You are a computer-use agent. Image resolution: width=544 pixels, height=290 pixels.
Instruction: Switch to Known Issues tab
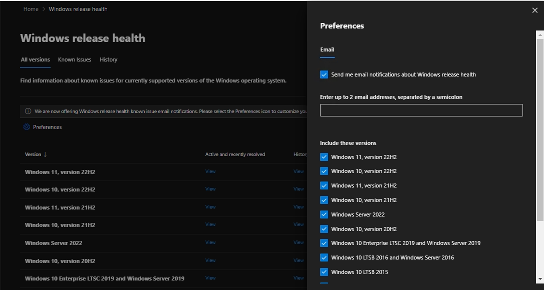[75, 59]
